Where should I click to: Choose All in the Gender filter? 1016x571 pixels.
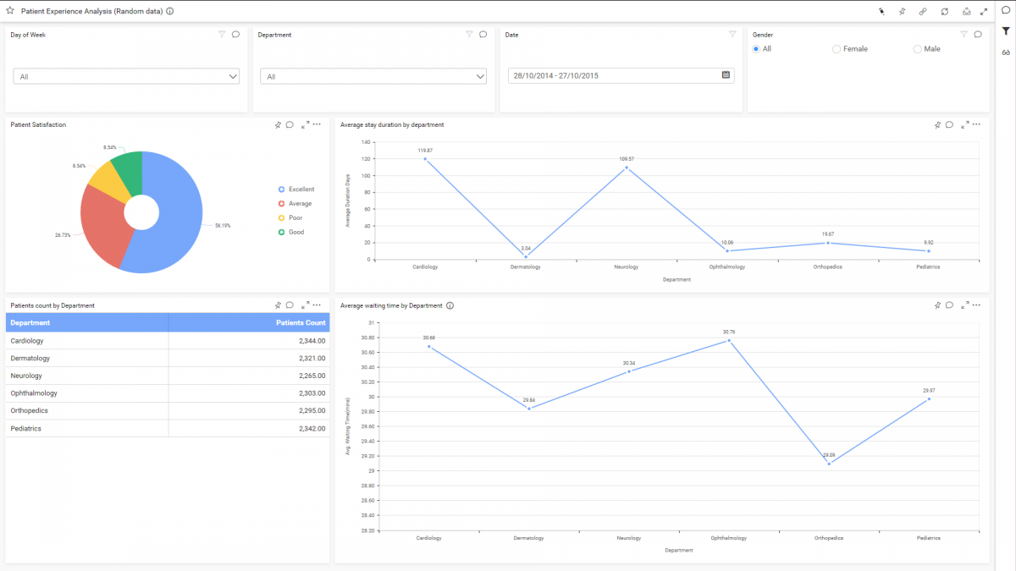(x=755, y=48)
